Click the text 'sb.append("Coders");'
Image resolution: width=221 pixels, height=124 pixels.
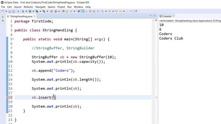point(53,70)
